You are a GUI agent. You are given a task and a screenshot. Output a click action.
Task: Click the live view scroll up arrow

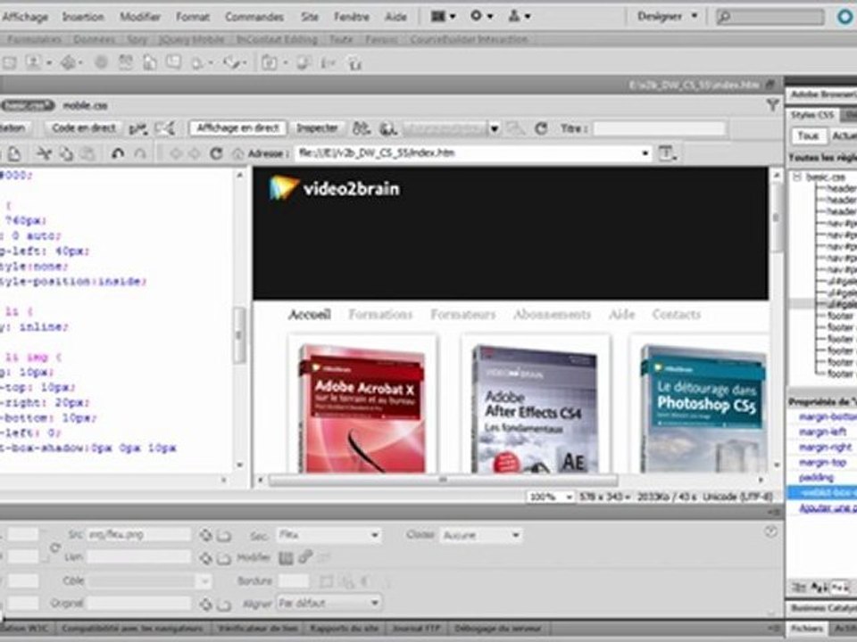[777, 175]
